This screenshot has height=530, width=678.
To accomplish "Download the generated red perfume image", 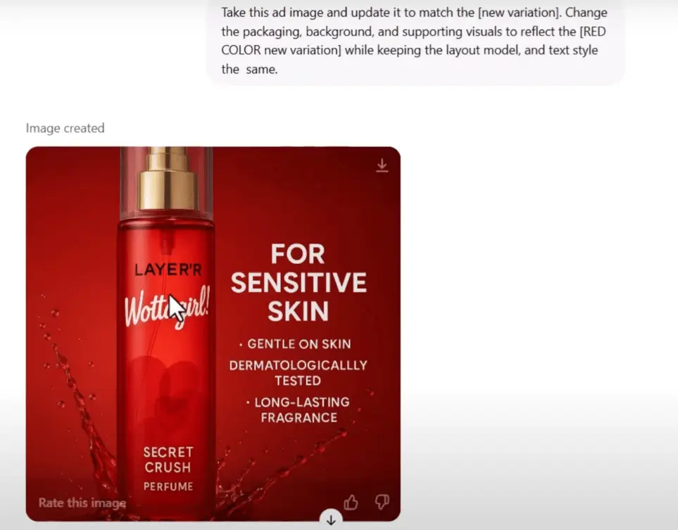I will 382,165.
